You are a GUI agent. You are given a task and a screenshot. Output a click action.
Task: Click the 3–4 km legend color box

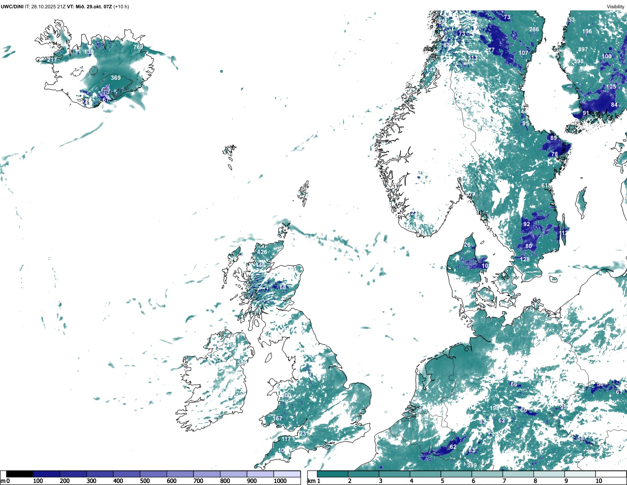tap(395, 474)
